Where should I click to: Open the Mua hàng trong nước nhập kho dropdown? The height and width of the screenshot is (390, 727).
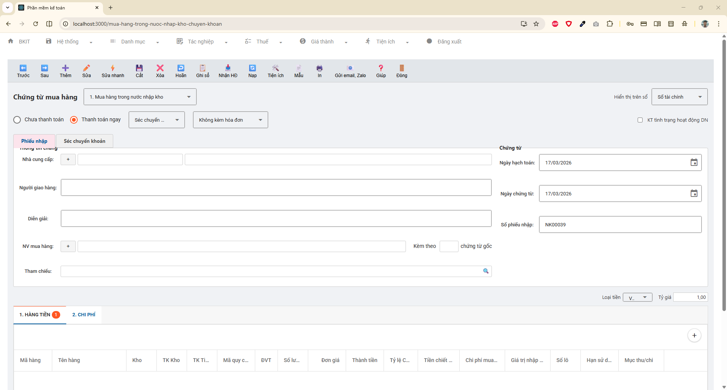point(140,97)
